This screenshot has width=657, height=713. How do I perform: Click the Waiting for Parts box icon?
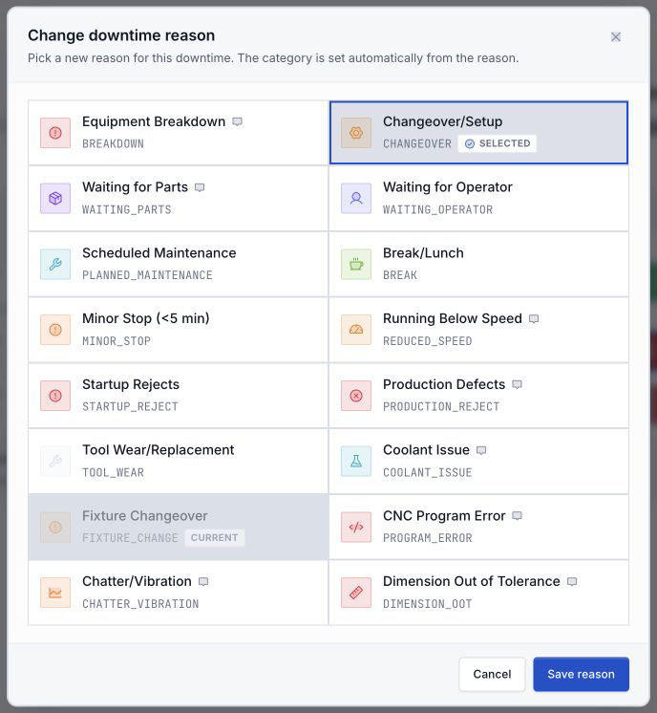click(x=55, y=198)
